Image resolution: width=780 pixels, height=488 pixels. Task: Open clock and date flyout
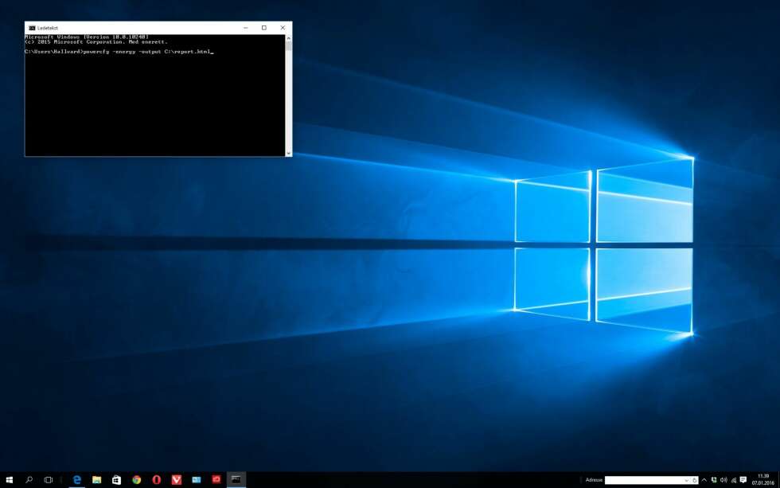pyautogui.click(x=763, y=479)
